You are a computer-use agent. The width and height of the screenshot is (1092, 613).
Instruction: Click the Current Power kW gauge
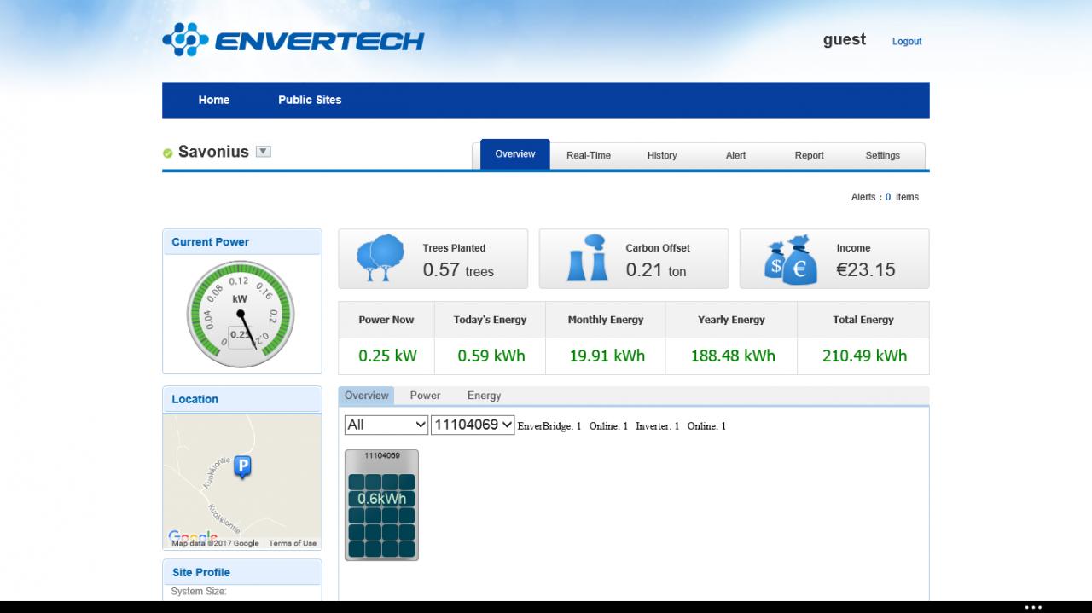pyautogui.click(x=241, y=315)
